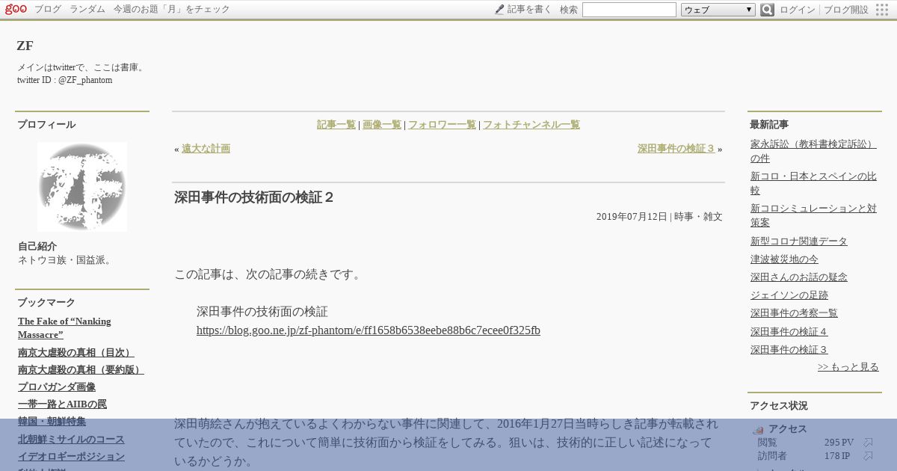Click the goo logo icon
The image size is (897, 471).
[x=16, y=9]
